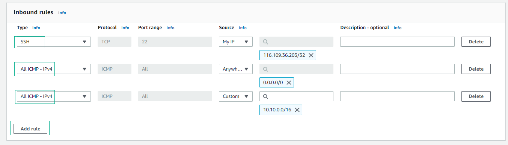Remove the 0.0.0.0/0 source tag
The height and width of the screenshot is (145, 508).
tap(289, 83)
